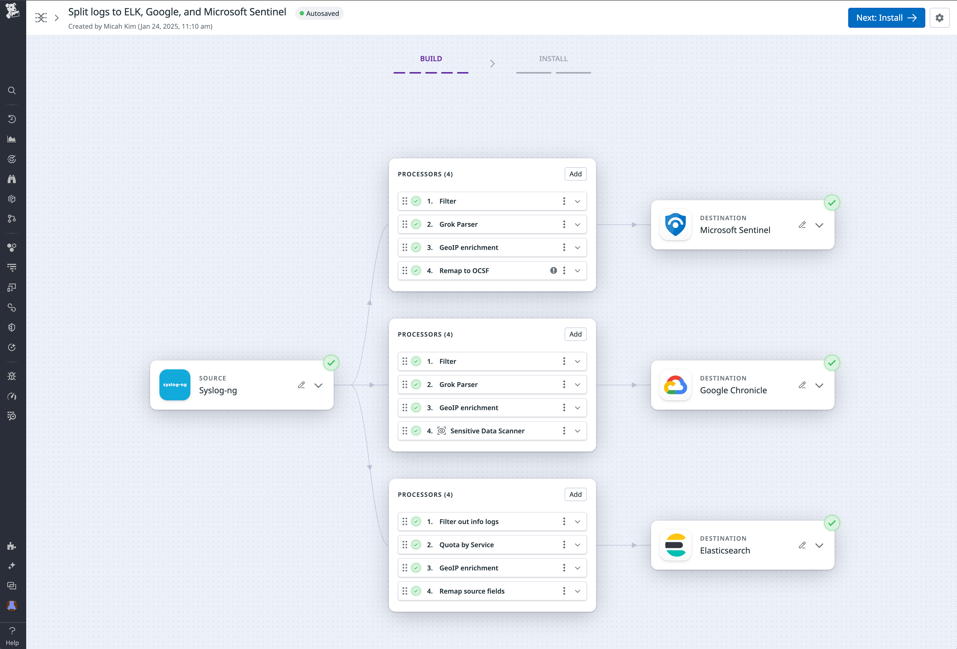Open the bug error-tracking icon in sidebar
957x649 pixels.
coord(12,376)
